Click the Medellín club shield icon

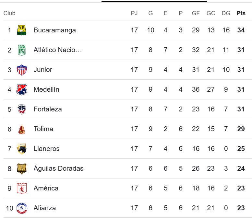[22, 89]
